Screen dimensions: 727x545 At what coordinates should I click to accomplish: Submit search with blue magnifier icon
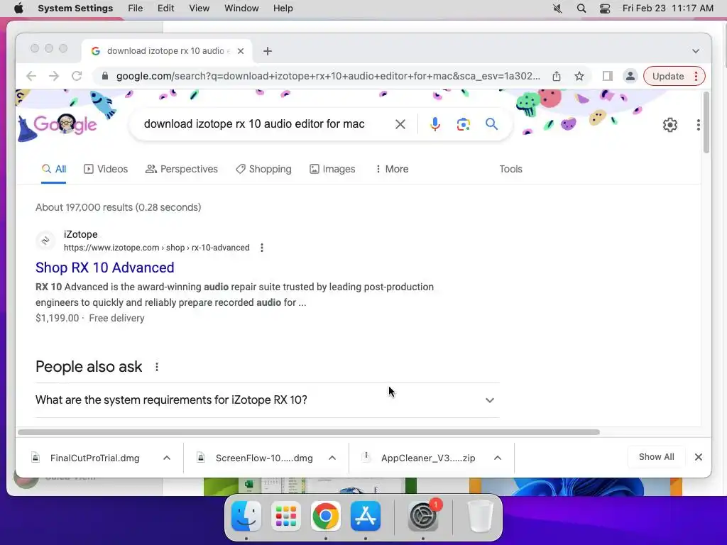click(x=491, y=123)
